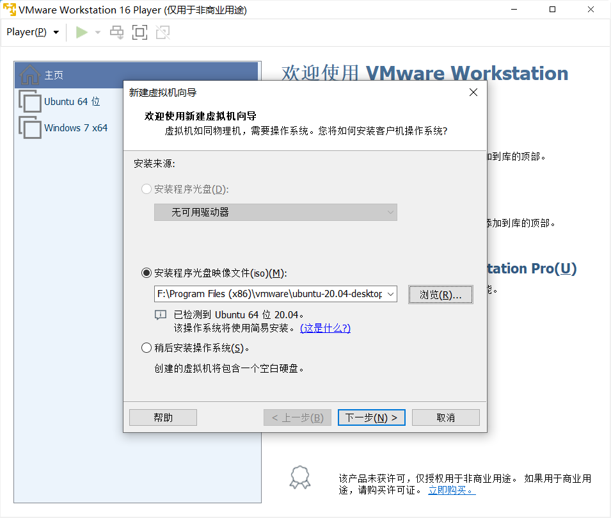Select installer disc image file (iso) radio

[x=146, y=273]
